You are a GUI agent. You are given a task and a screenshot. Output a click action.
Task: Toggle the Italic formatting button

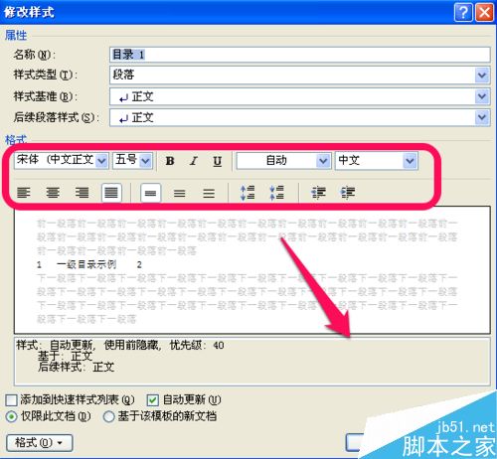194,161
